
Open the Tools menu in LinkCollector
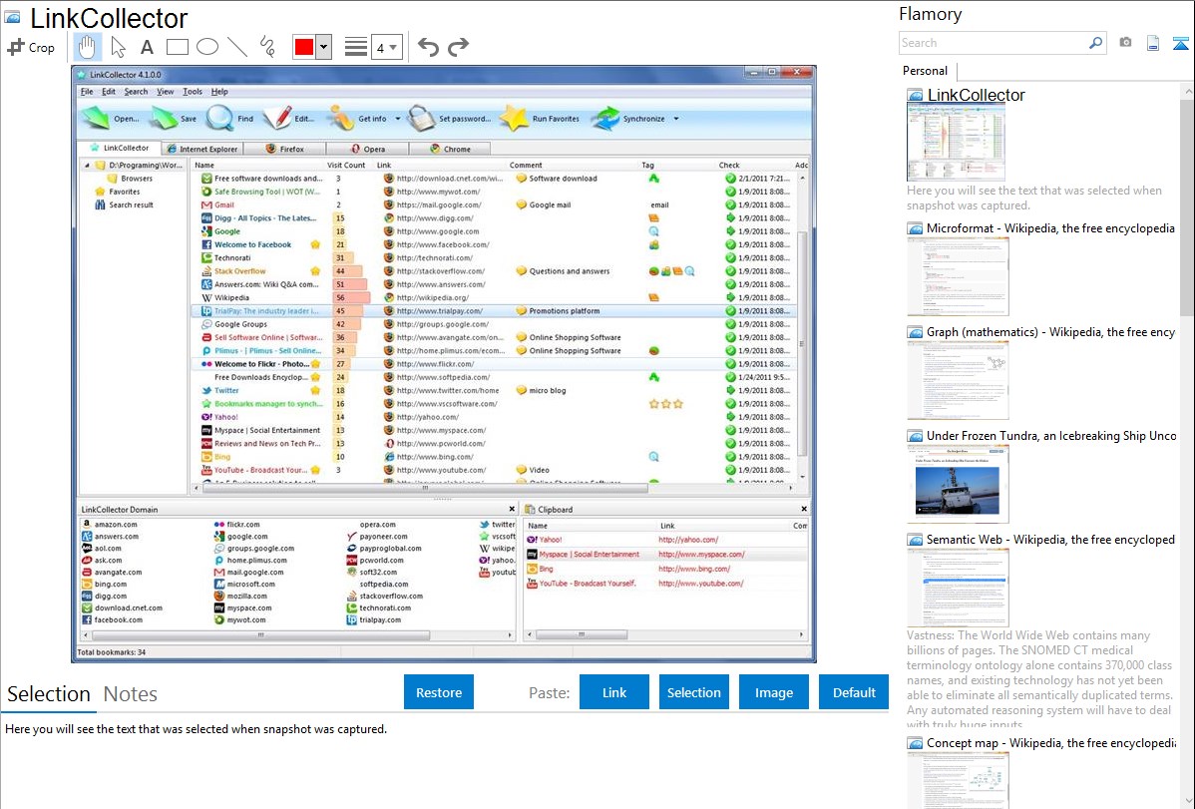(193, 92)
